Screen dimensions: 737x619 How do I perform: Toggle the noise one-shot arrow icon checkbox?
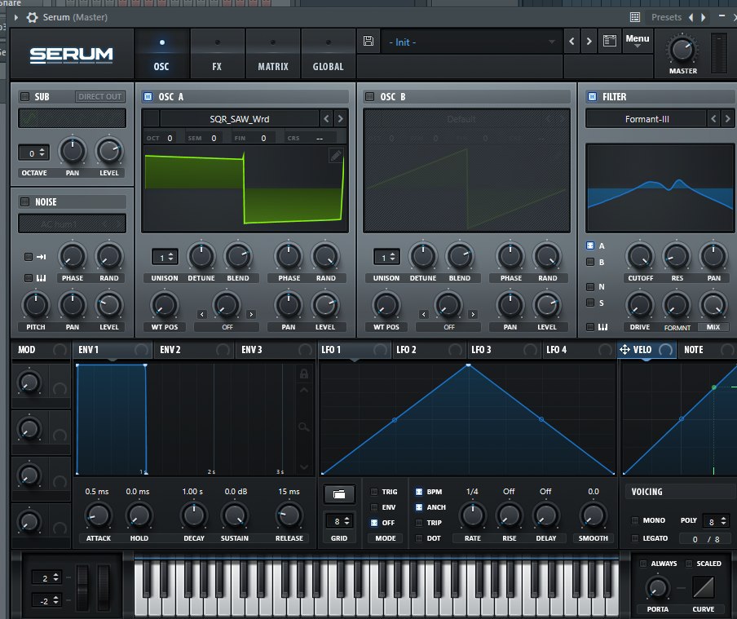[x=29, y=257]
